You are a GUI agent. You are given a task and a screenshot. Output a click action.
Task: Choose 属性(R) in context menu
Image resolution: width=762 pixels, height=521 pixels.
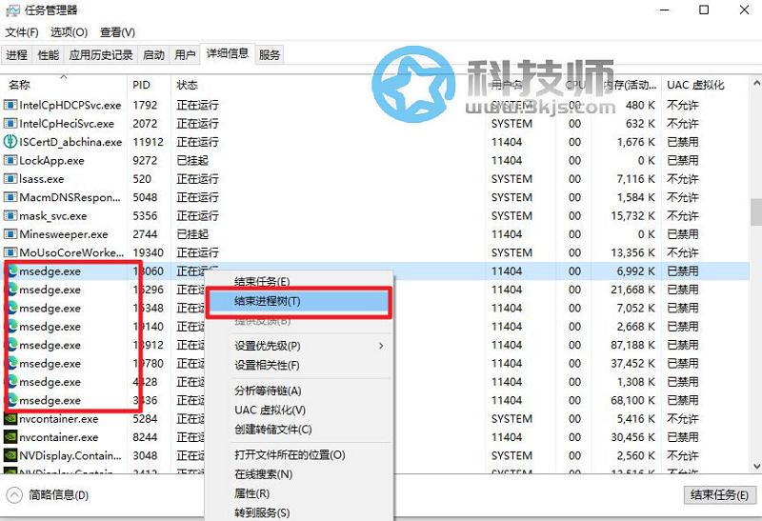251,493
